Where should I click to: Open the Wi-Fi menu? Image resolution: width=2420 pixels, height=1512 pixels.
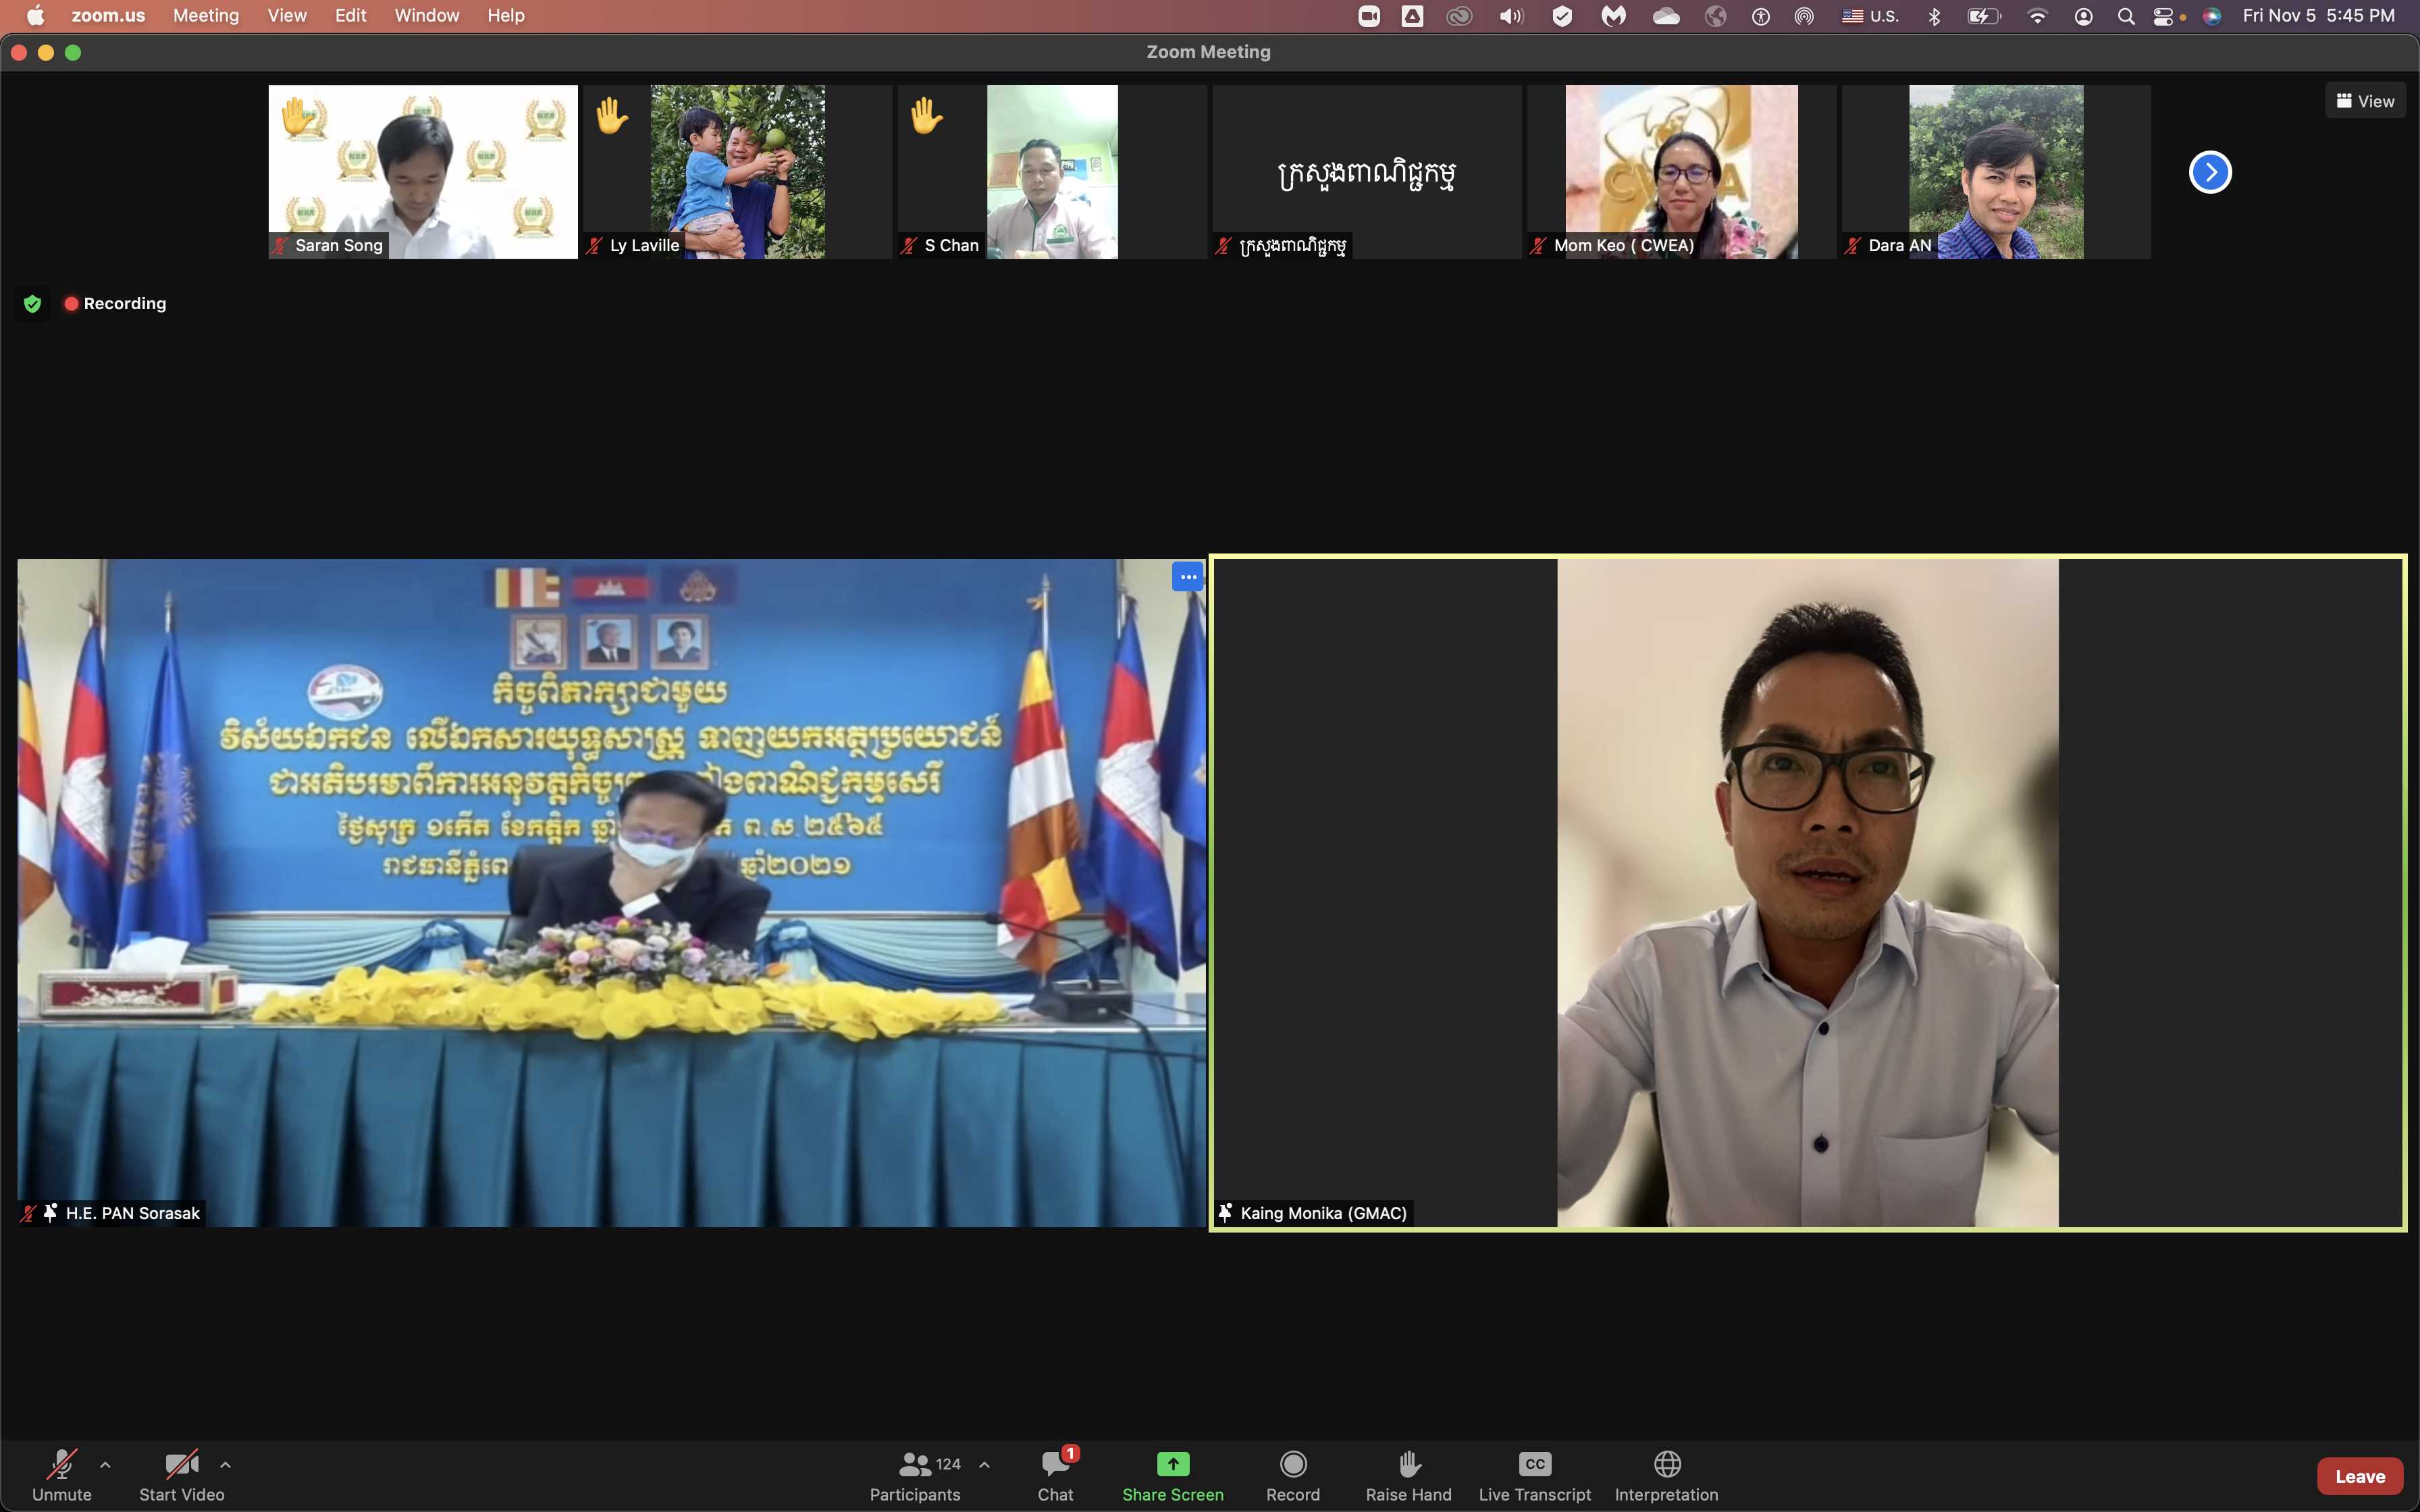[x=2037, y=16]
